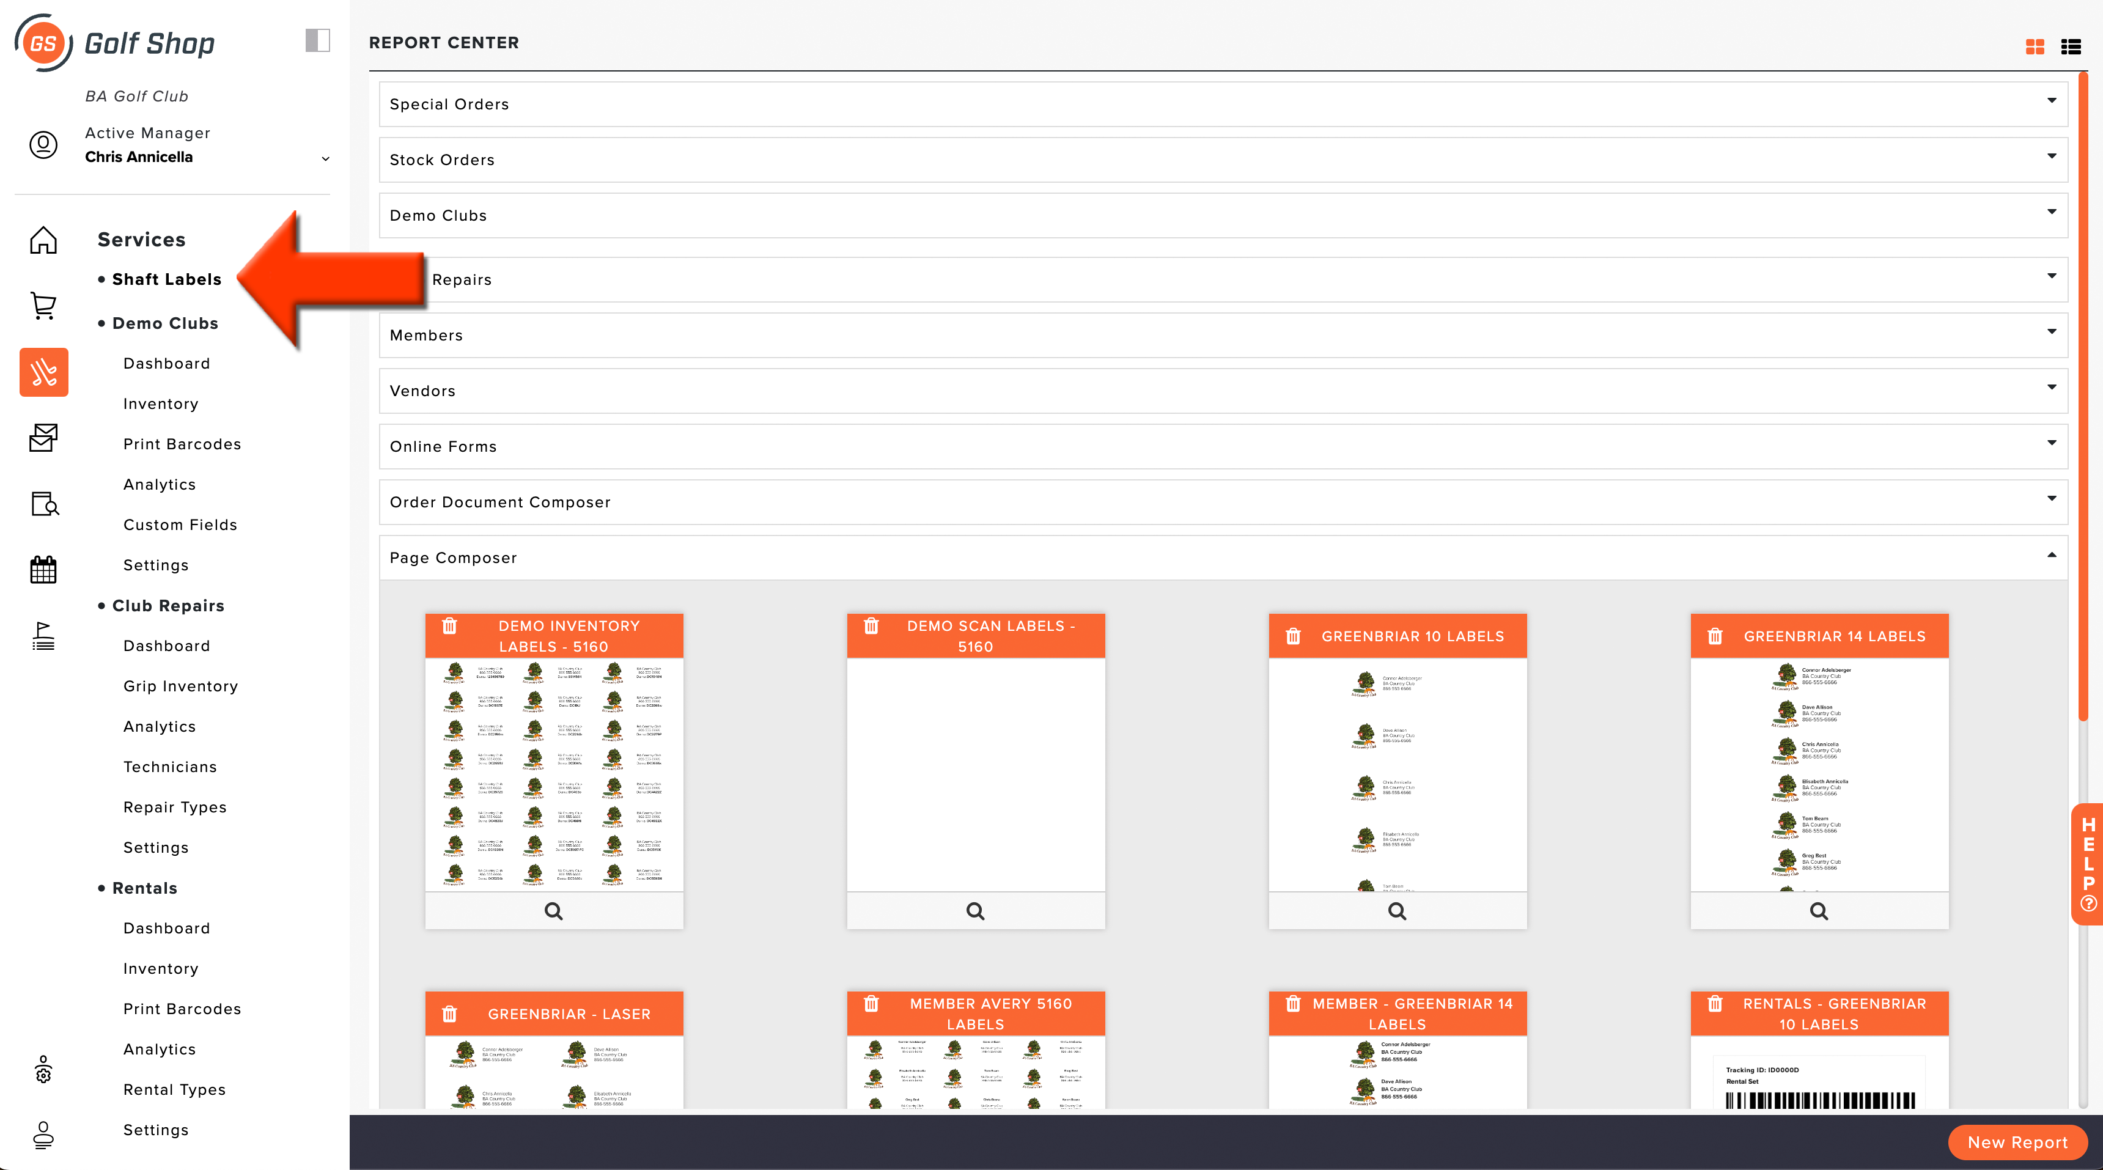The image size is (2103, 1170).
Task: Open the stamp icon at sidebar bottom
Action: (43, 1135)
